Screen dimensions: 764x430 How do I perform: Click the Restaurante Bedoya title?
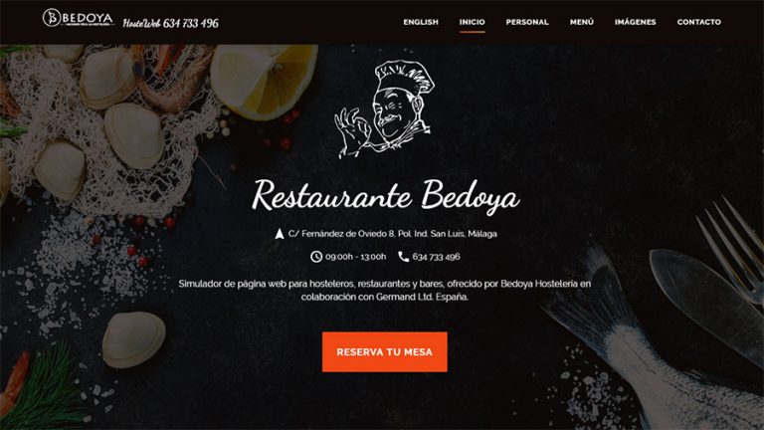(x=385, y=195)
